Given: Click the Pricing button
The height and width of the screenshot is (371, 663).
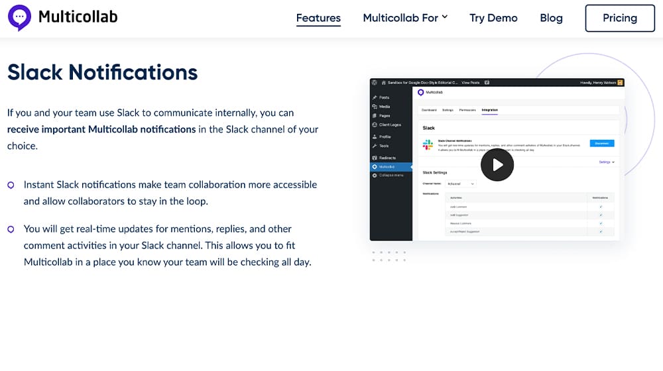Looking at the screenshot, I should 620,18.
